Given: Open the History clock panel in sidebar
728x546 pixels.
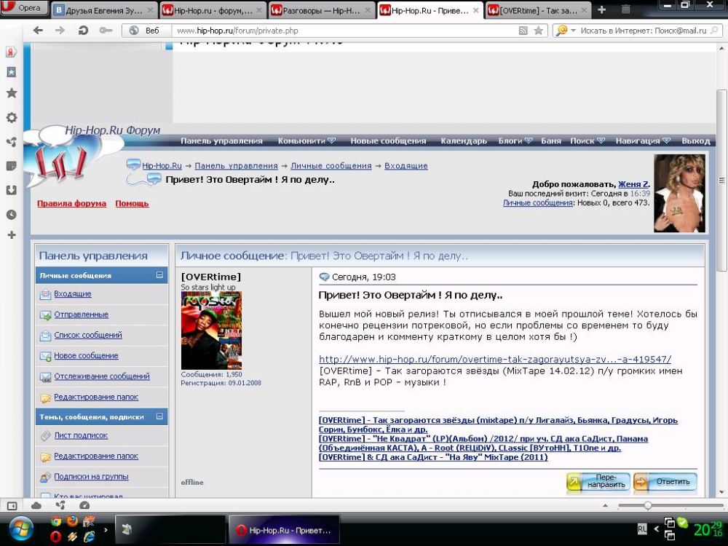Looking at the screenshot, I should coord(12,215).
